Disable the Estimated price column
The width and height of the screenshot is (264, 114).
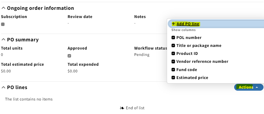pyautogui.click(x=173, y=78)
